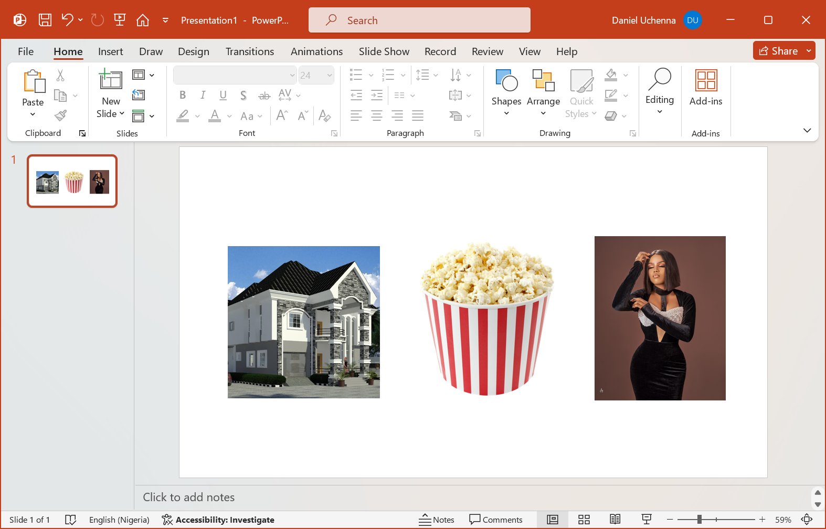Click the Undo arrow icon
This screenshot has width=826, height=529.
point(67,20)
